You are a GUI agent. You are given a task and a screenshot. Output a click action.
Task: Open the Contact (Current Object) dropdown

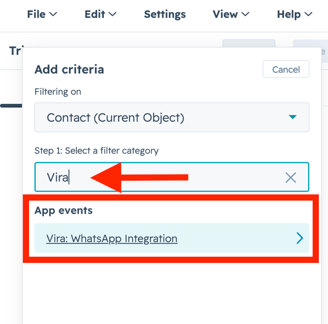pyautogui.click(x=171, y=118)
